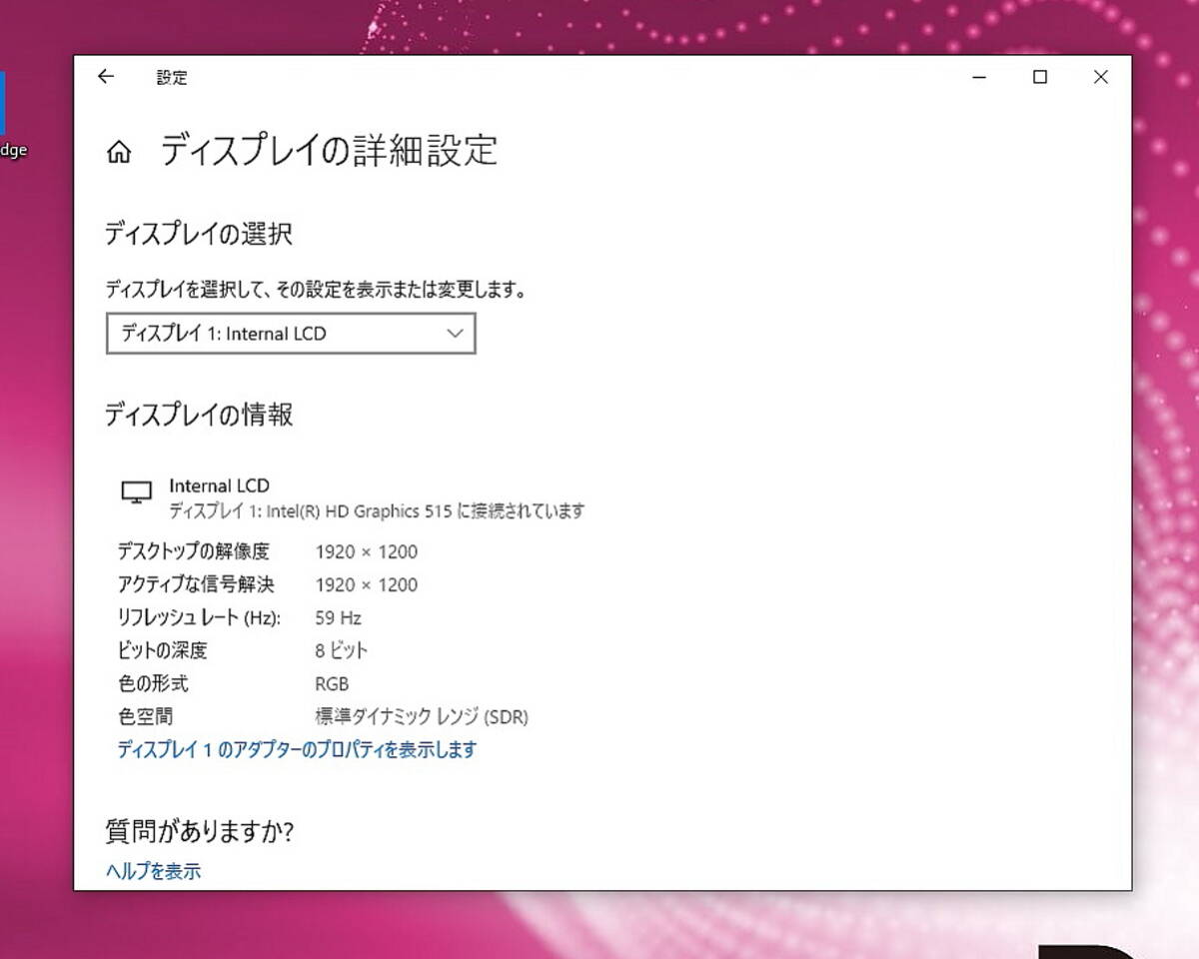Click the Internal LCD display name
Screen dimensions: 1199x959
point(219,485)
